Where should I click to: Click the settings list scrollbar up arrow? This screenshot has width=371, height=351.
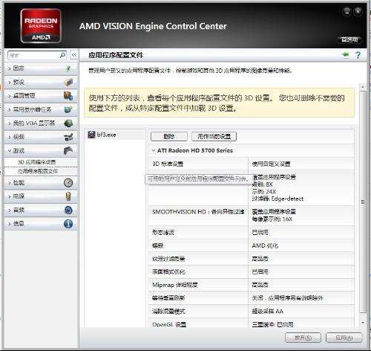363,87
